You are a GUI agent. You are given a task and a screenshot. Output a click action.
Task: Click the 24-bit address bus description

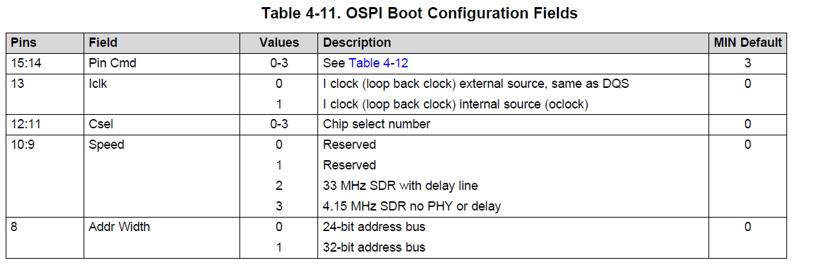[374, 227]
